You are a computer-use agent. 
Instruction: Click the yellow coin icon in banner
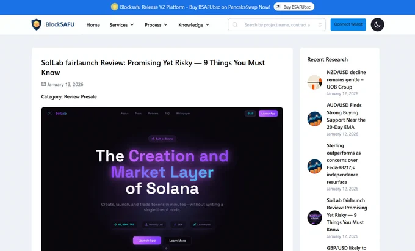[x=114, y=7]
